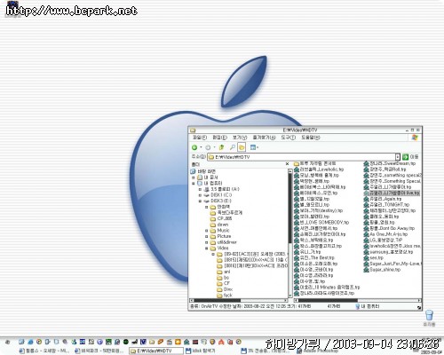Screen dimensions: 444x355
Task: Open Back button history dropdown arrow
Action: pos(201,147)
